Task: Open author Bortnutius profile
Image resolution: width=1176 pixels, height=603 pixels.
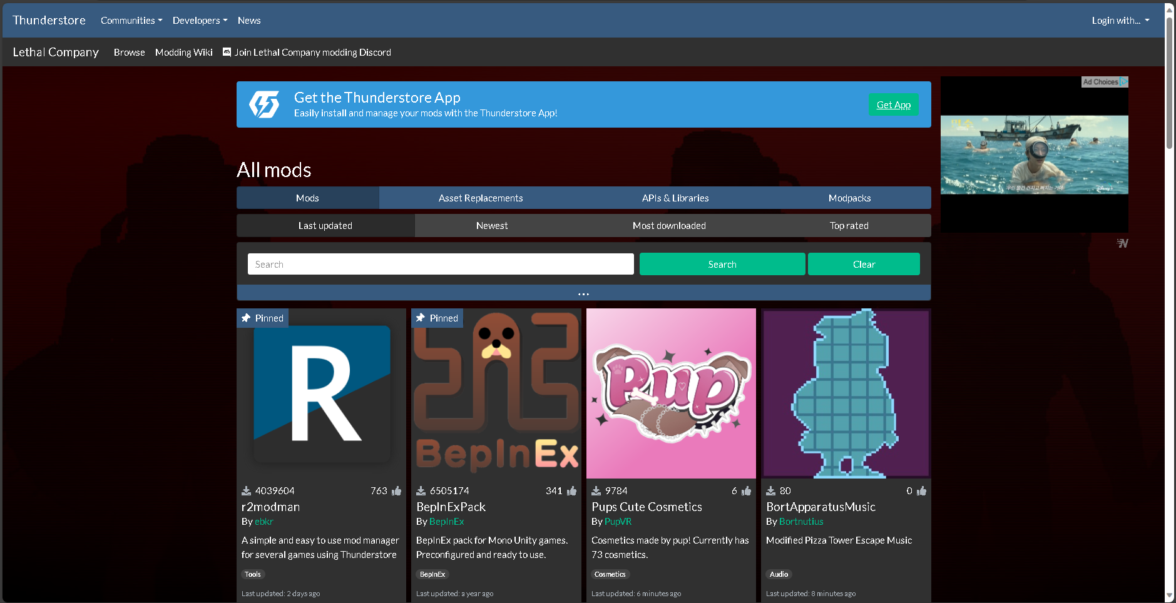Action: pos(801,522)
